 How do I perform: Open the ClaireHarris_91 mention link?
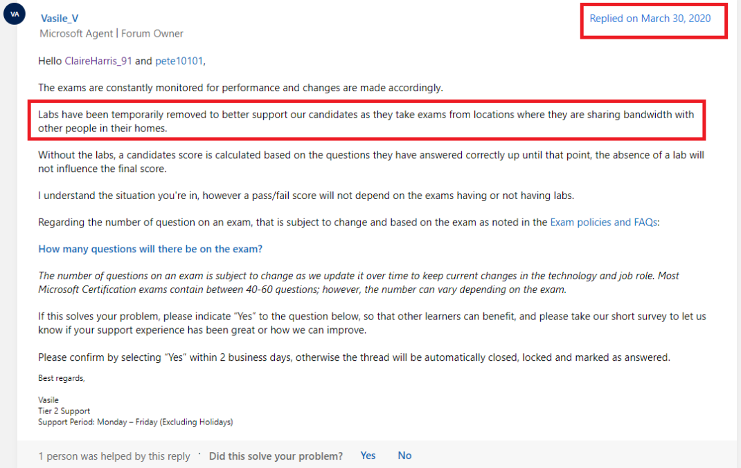point(98,61)
